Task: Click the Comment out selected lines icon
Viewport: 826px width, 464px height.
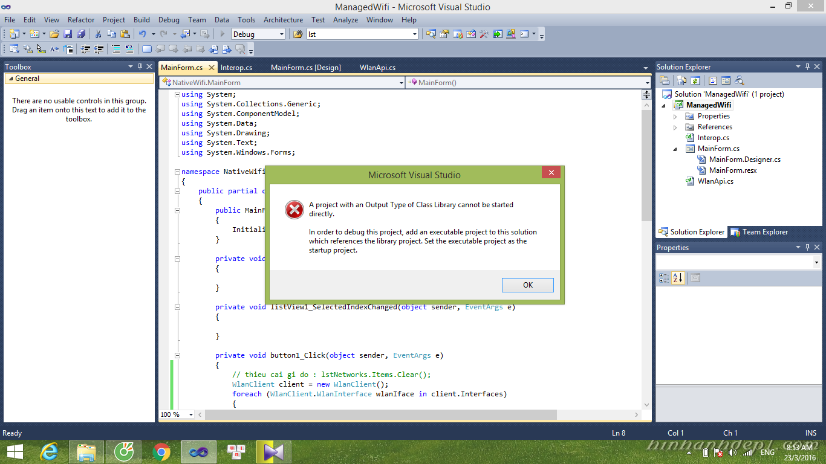Action: coord(116,50)
